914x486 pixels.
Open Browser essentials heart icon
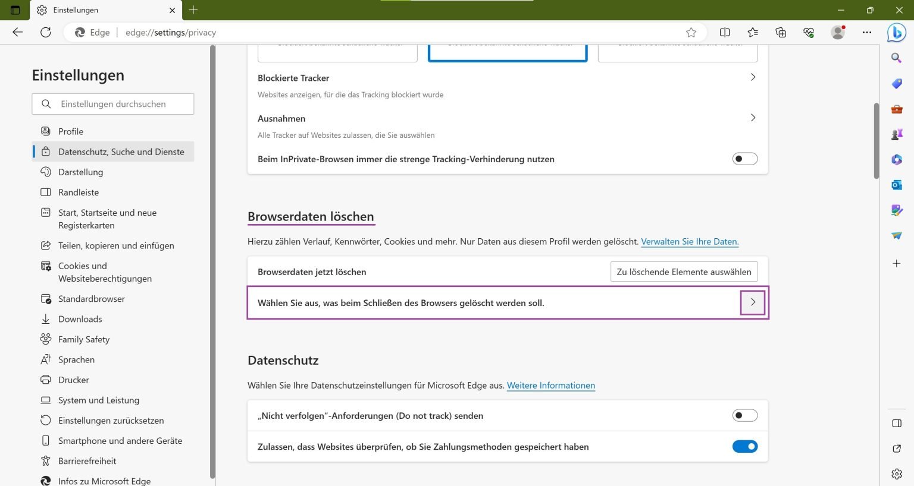pyautogui.click(x=809, y=33)
